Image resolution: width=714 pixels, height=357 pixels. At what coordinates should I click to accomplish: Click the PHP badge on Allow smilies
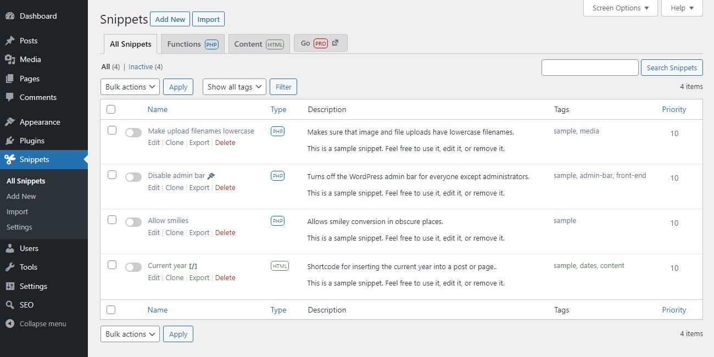(x=277, y=220)
